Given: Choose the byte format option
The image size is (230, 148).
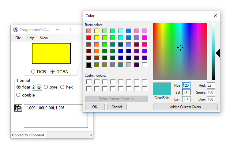Looking at the screenshot, I should coord(51,87).
